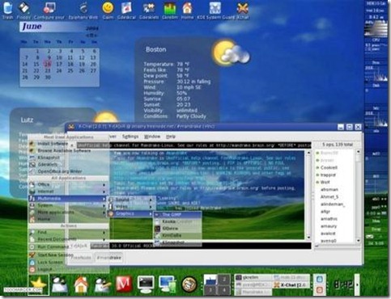
Task: Switch to virtual desktop 4 in pager
Action: 224,290
